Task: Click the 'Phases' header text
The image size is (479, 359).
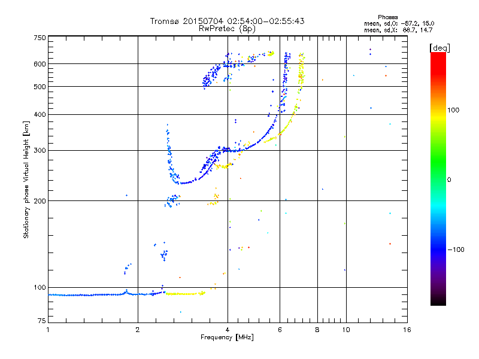Action: tap(387, 17)
